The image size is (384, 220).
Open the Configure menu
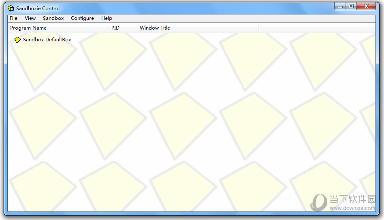[x=82, y=18]
